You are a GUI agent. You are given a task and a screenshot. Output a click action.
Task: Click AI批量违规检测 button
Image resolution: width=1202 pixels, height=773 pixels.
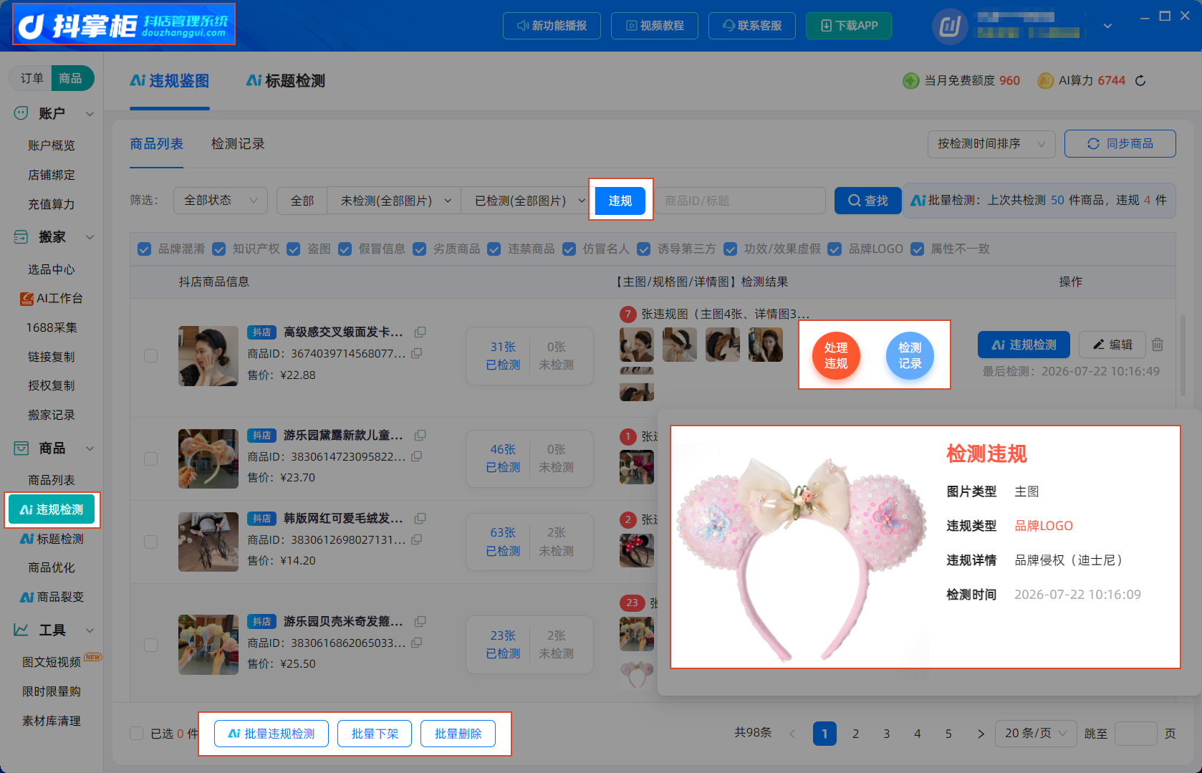pyautogui.click(x=271, y=734)
